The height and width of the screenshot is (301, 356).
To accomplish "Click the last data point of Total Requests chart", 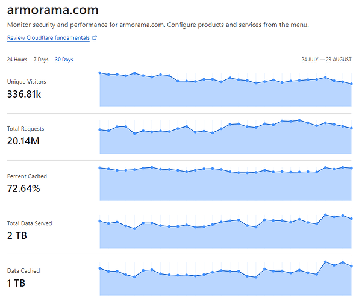I will 351,128.
